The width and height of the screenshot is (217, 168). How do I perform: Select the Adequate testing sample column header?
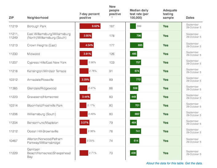point(170,14)
